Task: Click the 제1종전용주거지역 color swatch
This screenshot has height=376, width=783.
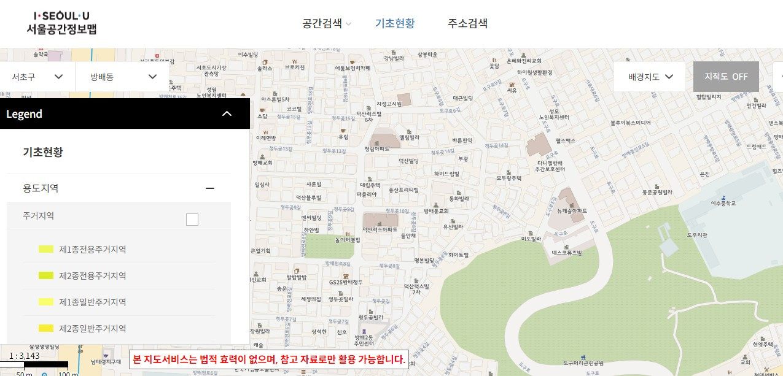Action: (46, 249)
